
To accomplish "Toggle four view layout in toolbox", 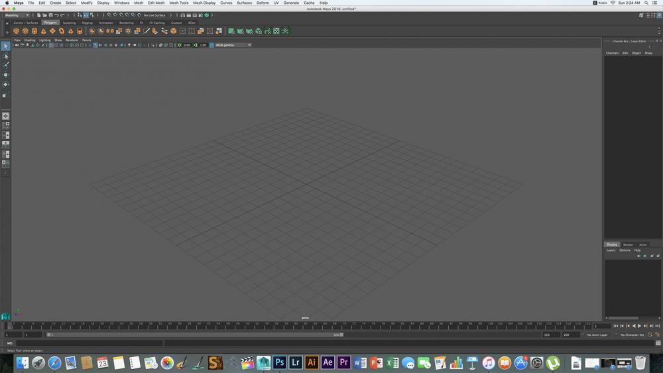I will [5, 125].
